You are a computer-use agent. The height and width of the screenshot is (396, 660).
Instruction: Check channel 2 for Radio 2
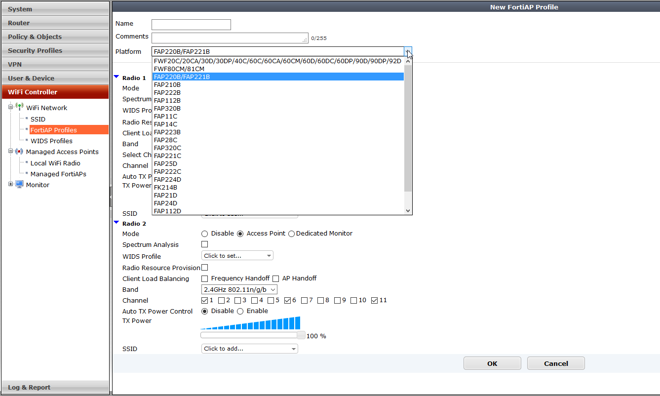(x=222, y=300)
